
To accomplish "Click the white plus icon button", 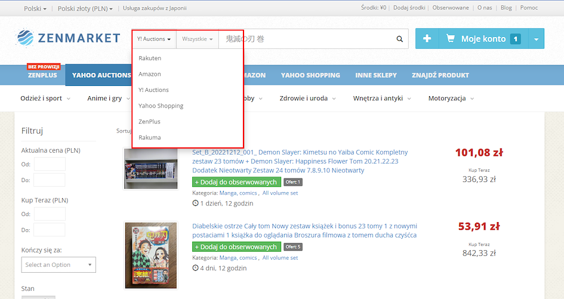I will point(427,39).
